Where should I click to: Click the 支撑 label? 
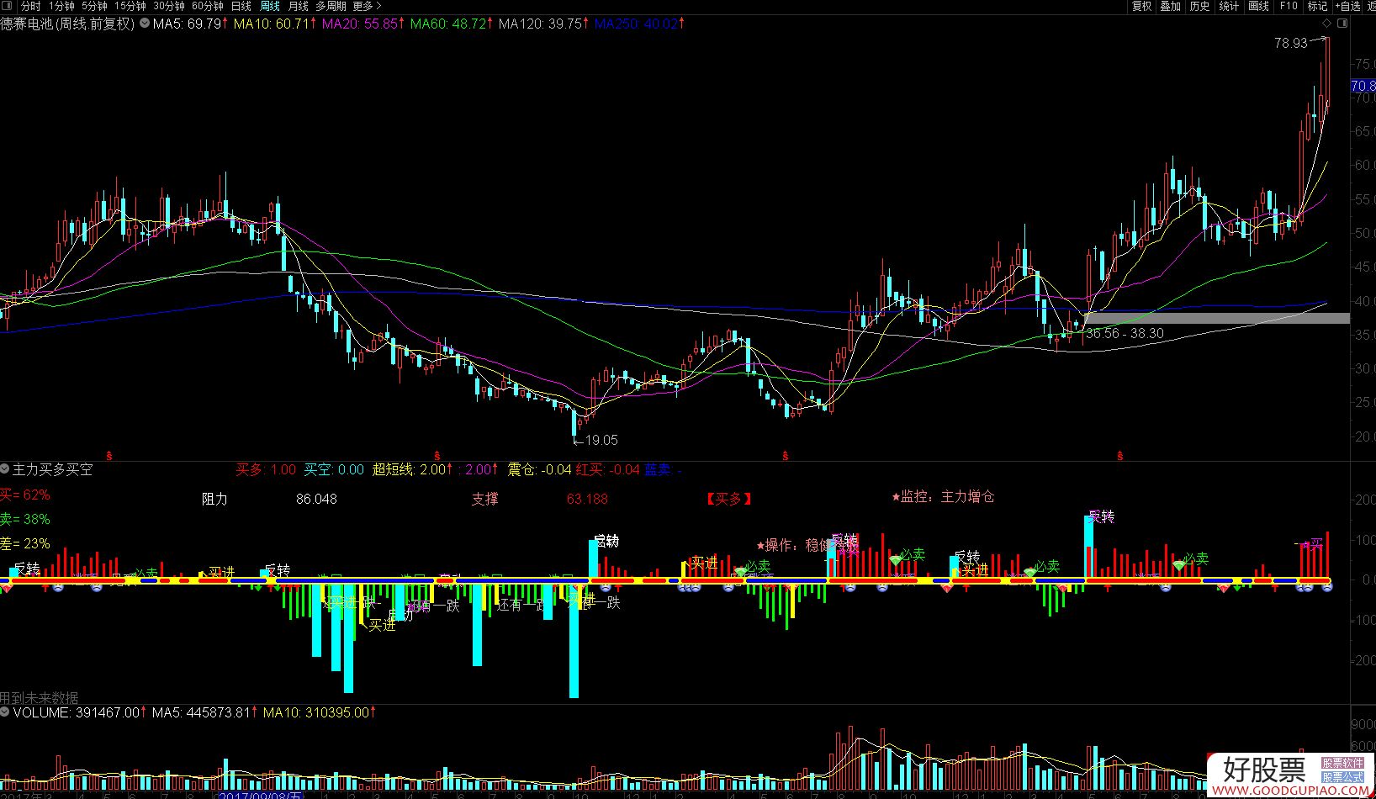pyautogui.click(x=484, y=499)
